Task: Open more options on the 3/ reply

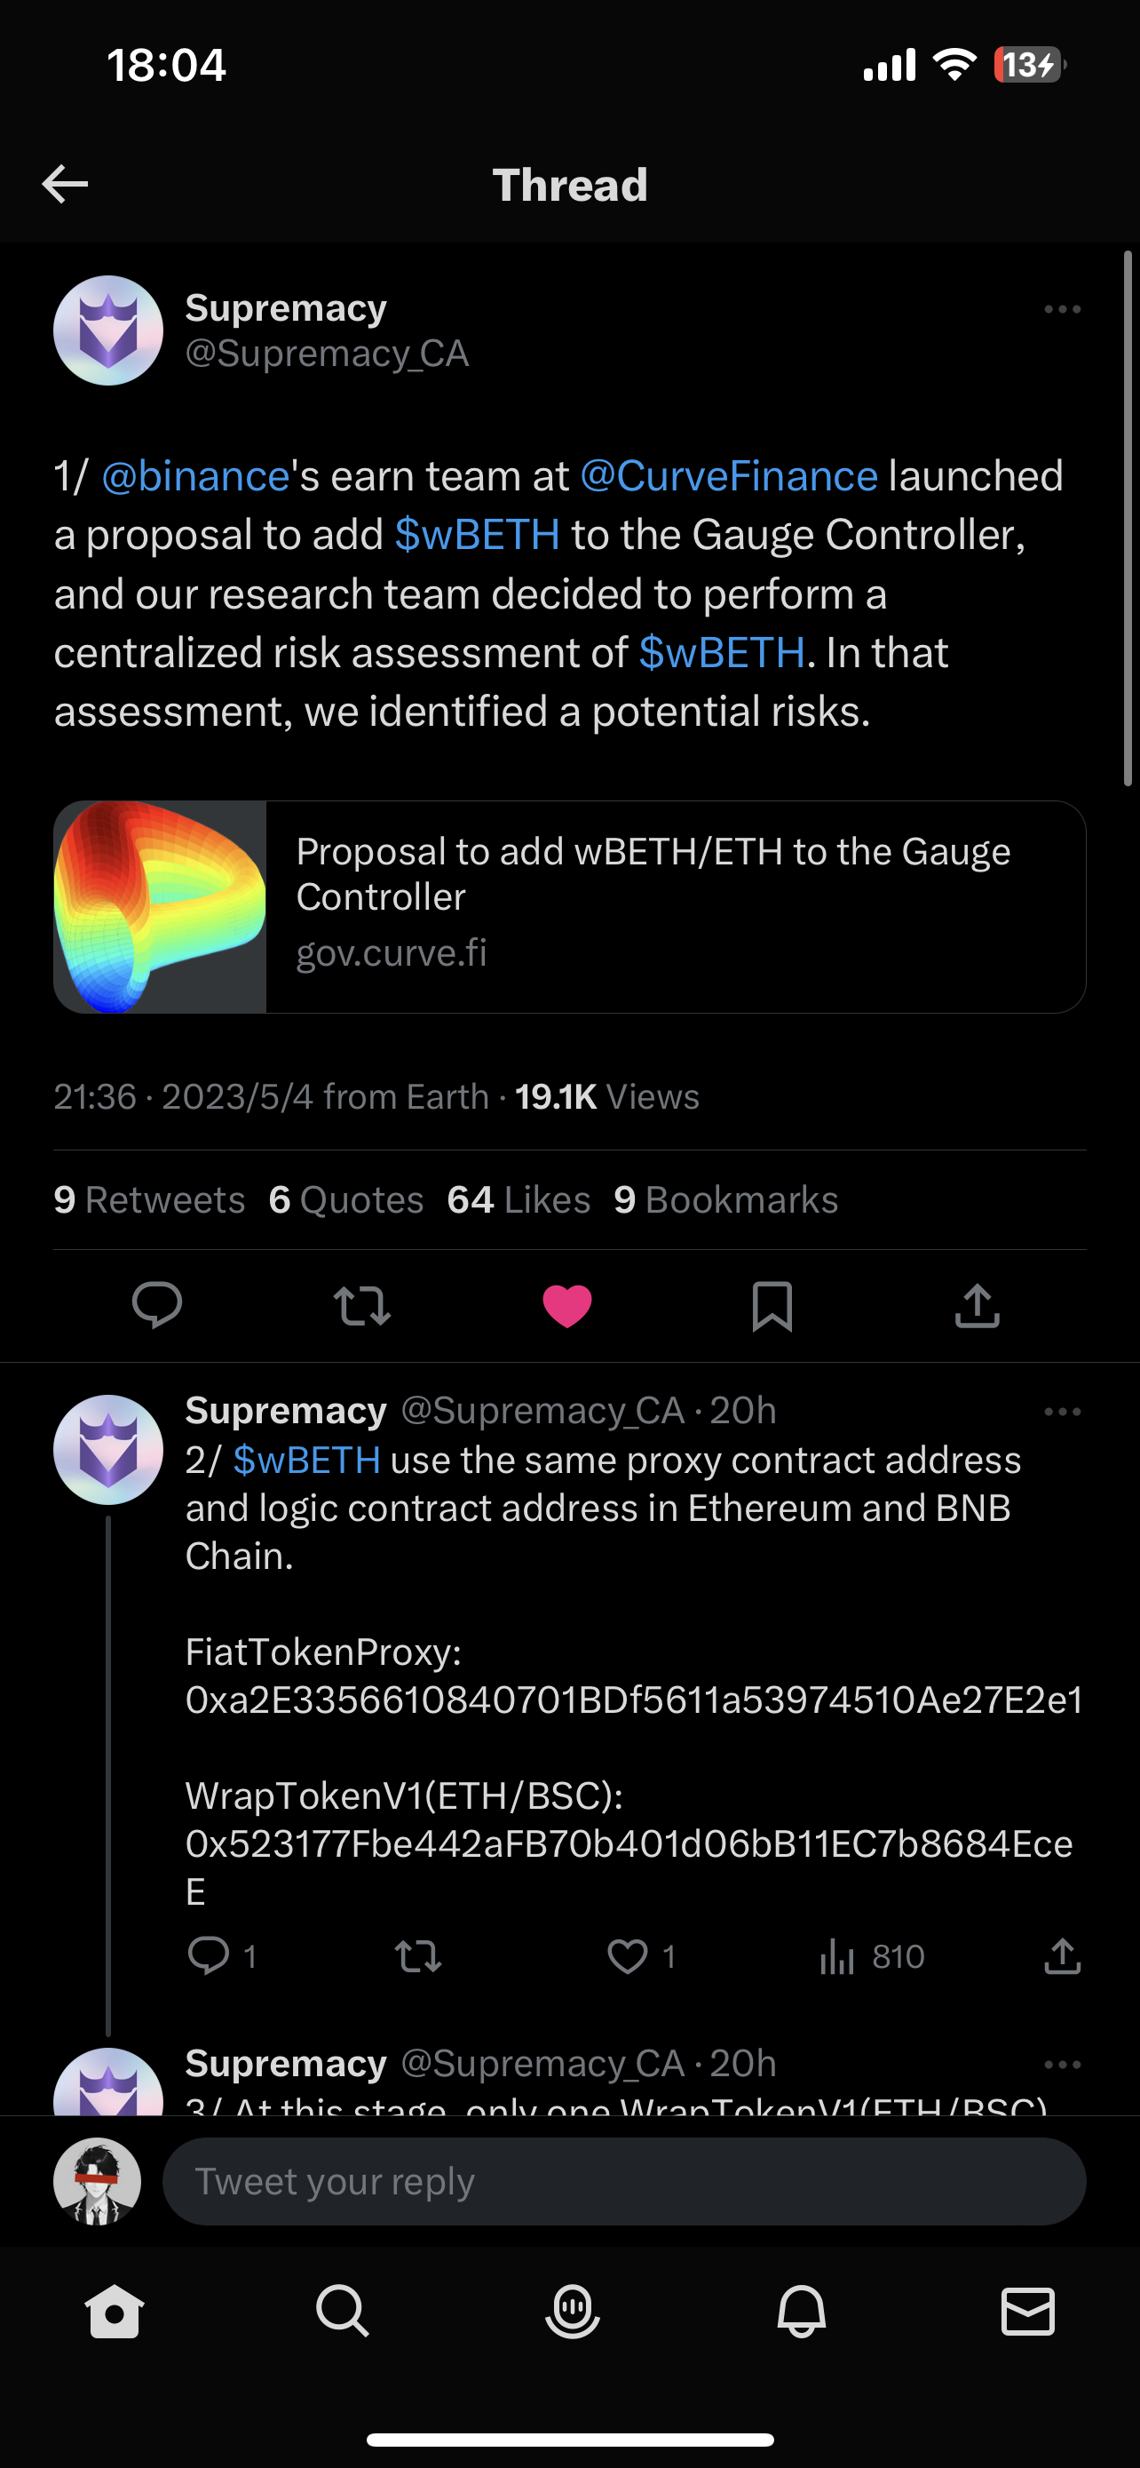Action: tap(1062, 2065)
